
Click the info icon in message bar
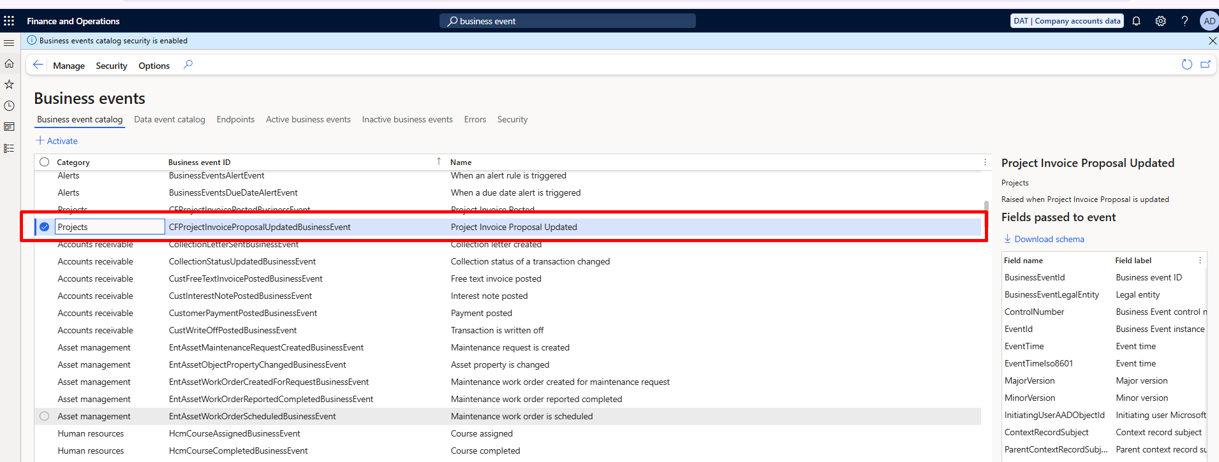32,40
